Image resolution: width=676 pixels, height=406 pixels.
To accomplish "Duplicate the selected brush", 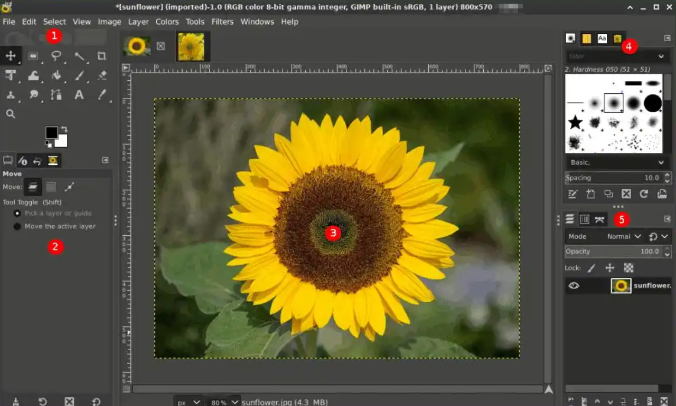I will pyautogui.click(x=608, y=194).
